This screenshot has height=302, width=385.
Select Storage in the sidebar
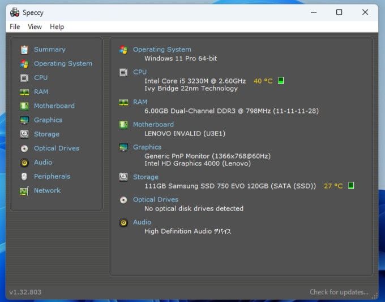pos(46,134)
